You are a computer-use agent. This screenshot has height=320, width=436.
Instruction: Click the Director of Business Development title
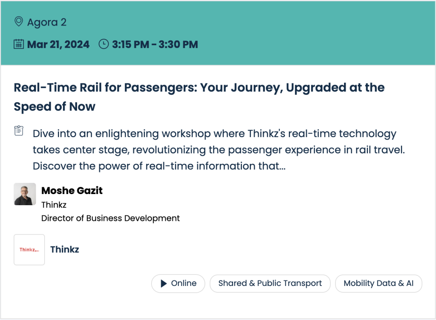coord(110,218)
